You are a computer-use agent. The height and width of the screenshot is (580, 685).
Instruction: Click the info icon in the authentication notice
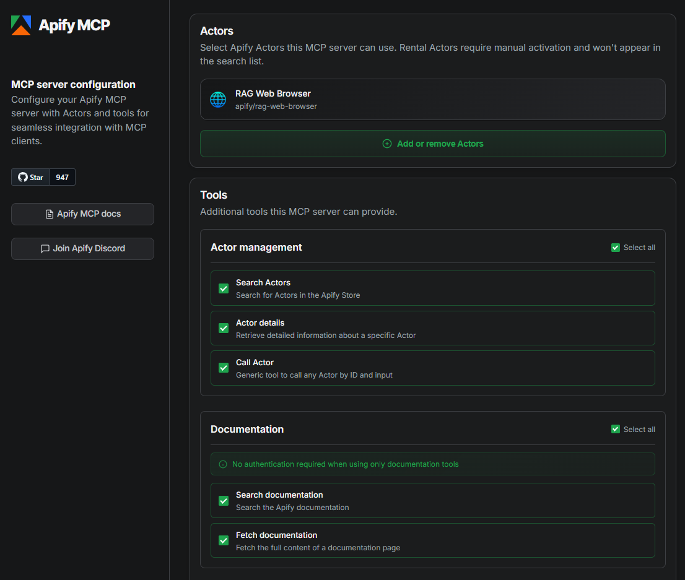tap(222, 464)
